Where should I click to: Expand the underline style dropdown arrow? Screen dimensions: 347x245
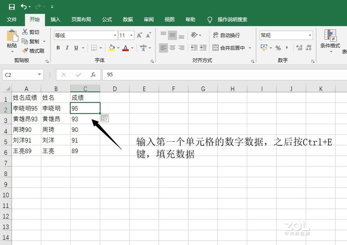point(83,48)
